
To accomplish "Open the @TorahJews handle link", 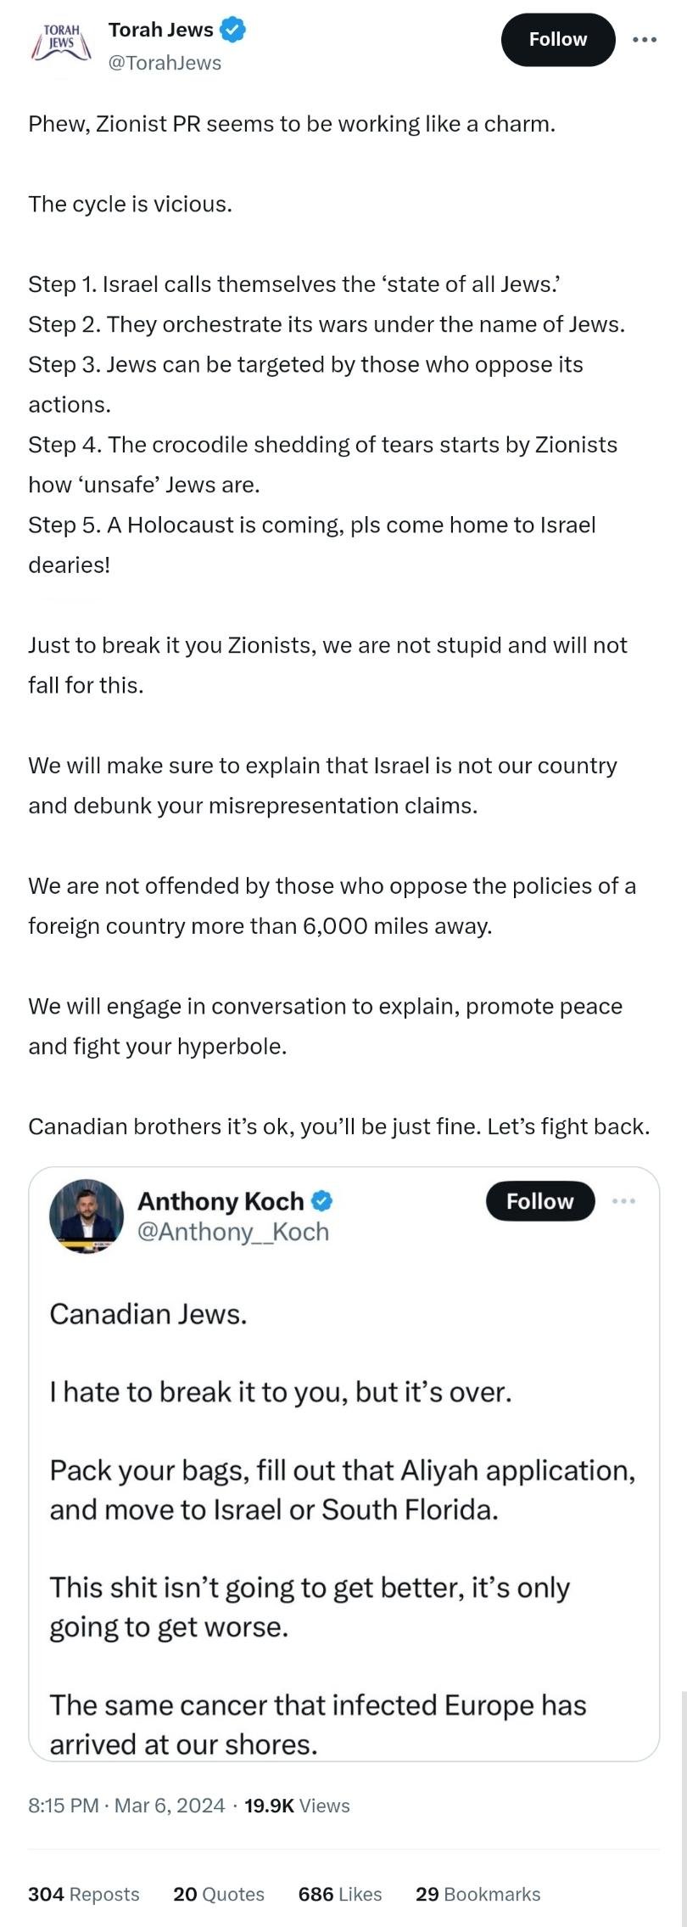I will tap(165, 63).
